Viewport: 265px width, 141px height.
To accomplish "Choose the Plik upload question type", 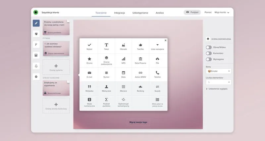I will tap(157, 61).
